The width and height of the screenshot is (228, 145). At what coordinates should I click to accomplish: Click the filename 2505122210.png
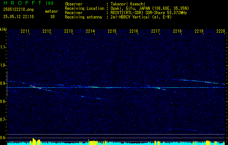(x=18, y=9)
